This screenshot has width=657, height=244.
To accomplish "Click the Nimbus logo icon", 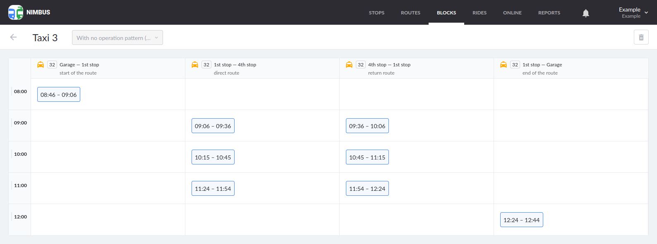I will coord(16,12).
